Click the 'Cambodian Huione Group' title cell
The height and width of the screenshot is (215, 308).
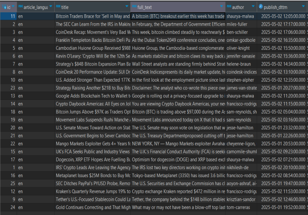[x=92, y=48]
